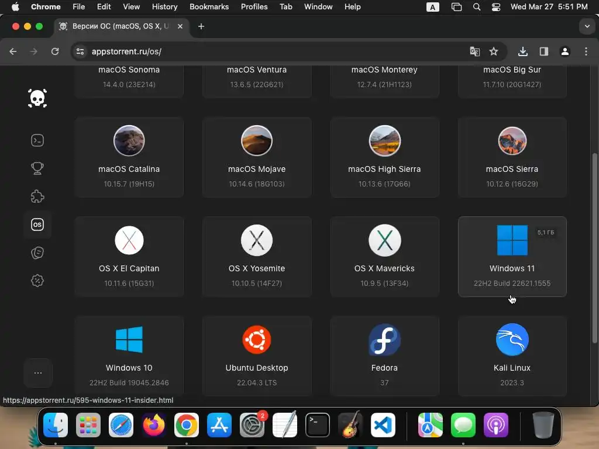
Task: Open the percent badge section in the sidebar
Action: [x=37, y=281]
